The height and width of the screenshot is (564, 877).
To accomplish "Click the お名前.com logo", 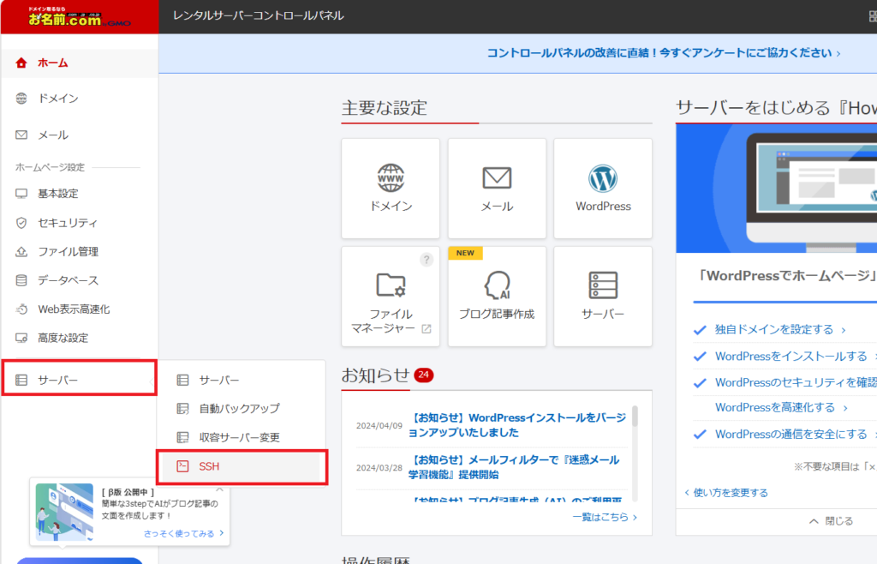I will point(79,17).
